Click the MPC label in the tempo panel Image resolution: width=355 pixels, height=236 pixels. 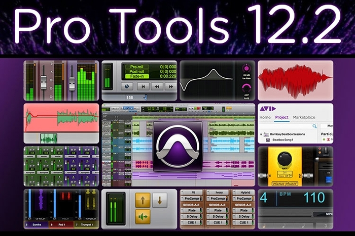pos(329,214)
